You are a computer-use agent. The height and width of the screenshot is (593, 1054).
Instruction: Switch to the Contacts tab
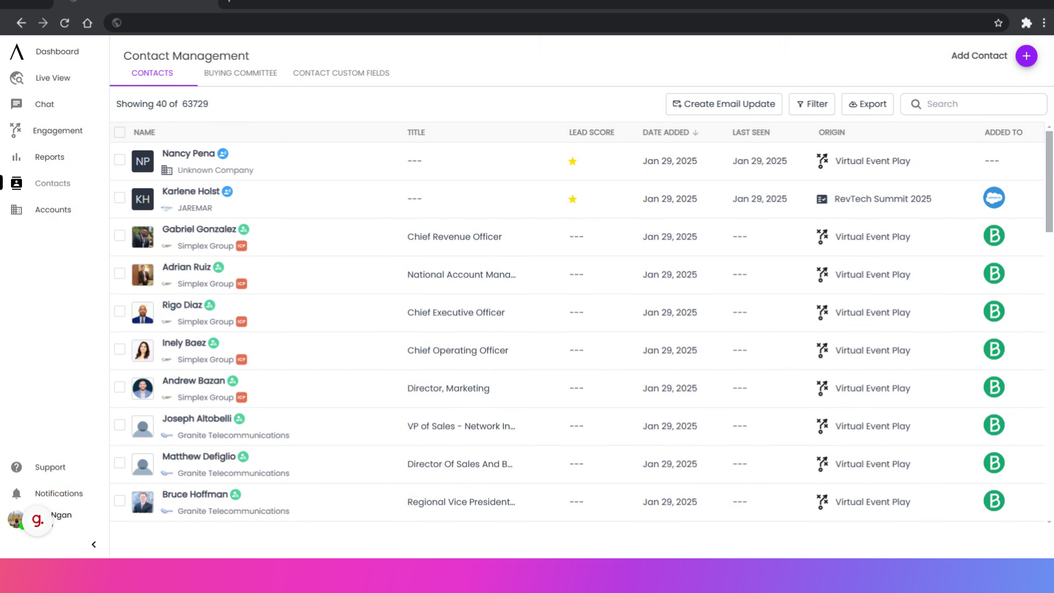point(152,73)
